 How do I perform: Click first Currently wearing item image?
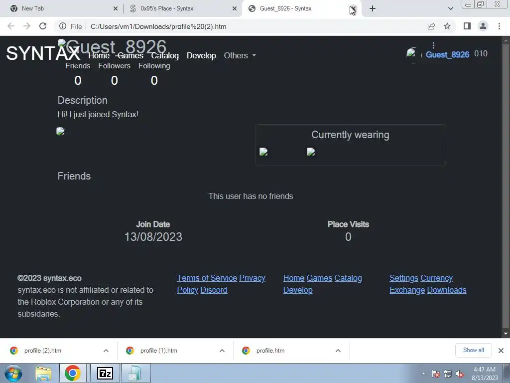pyautogui.click(x=263, y=152)
